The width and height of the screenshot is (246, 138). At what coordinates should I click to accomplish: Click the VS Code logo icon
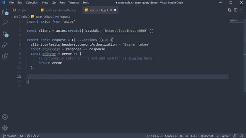click(x=3, y=3)
